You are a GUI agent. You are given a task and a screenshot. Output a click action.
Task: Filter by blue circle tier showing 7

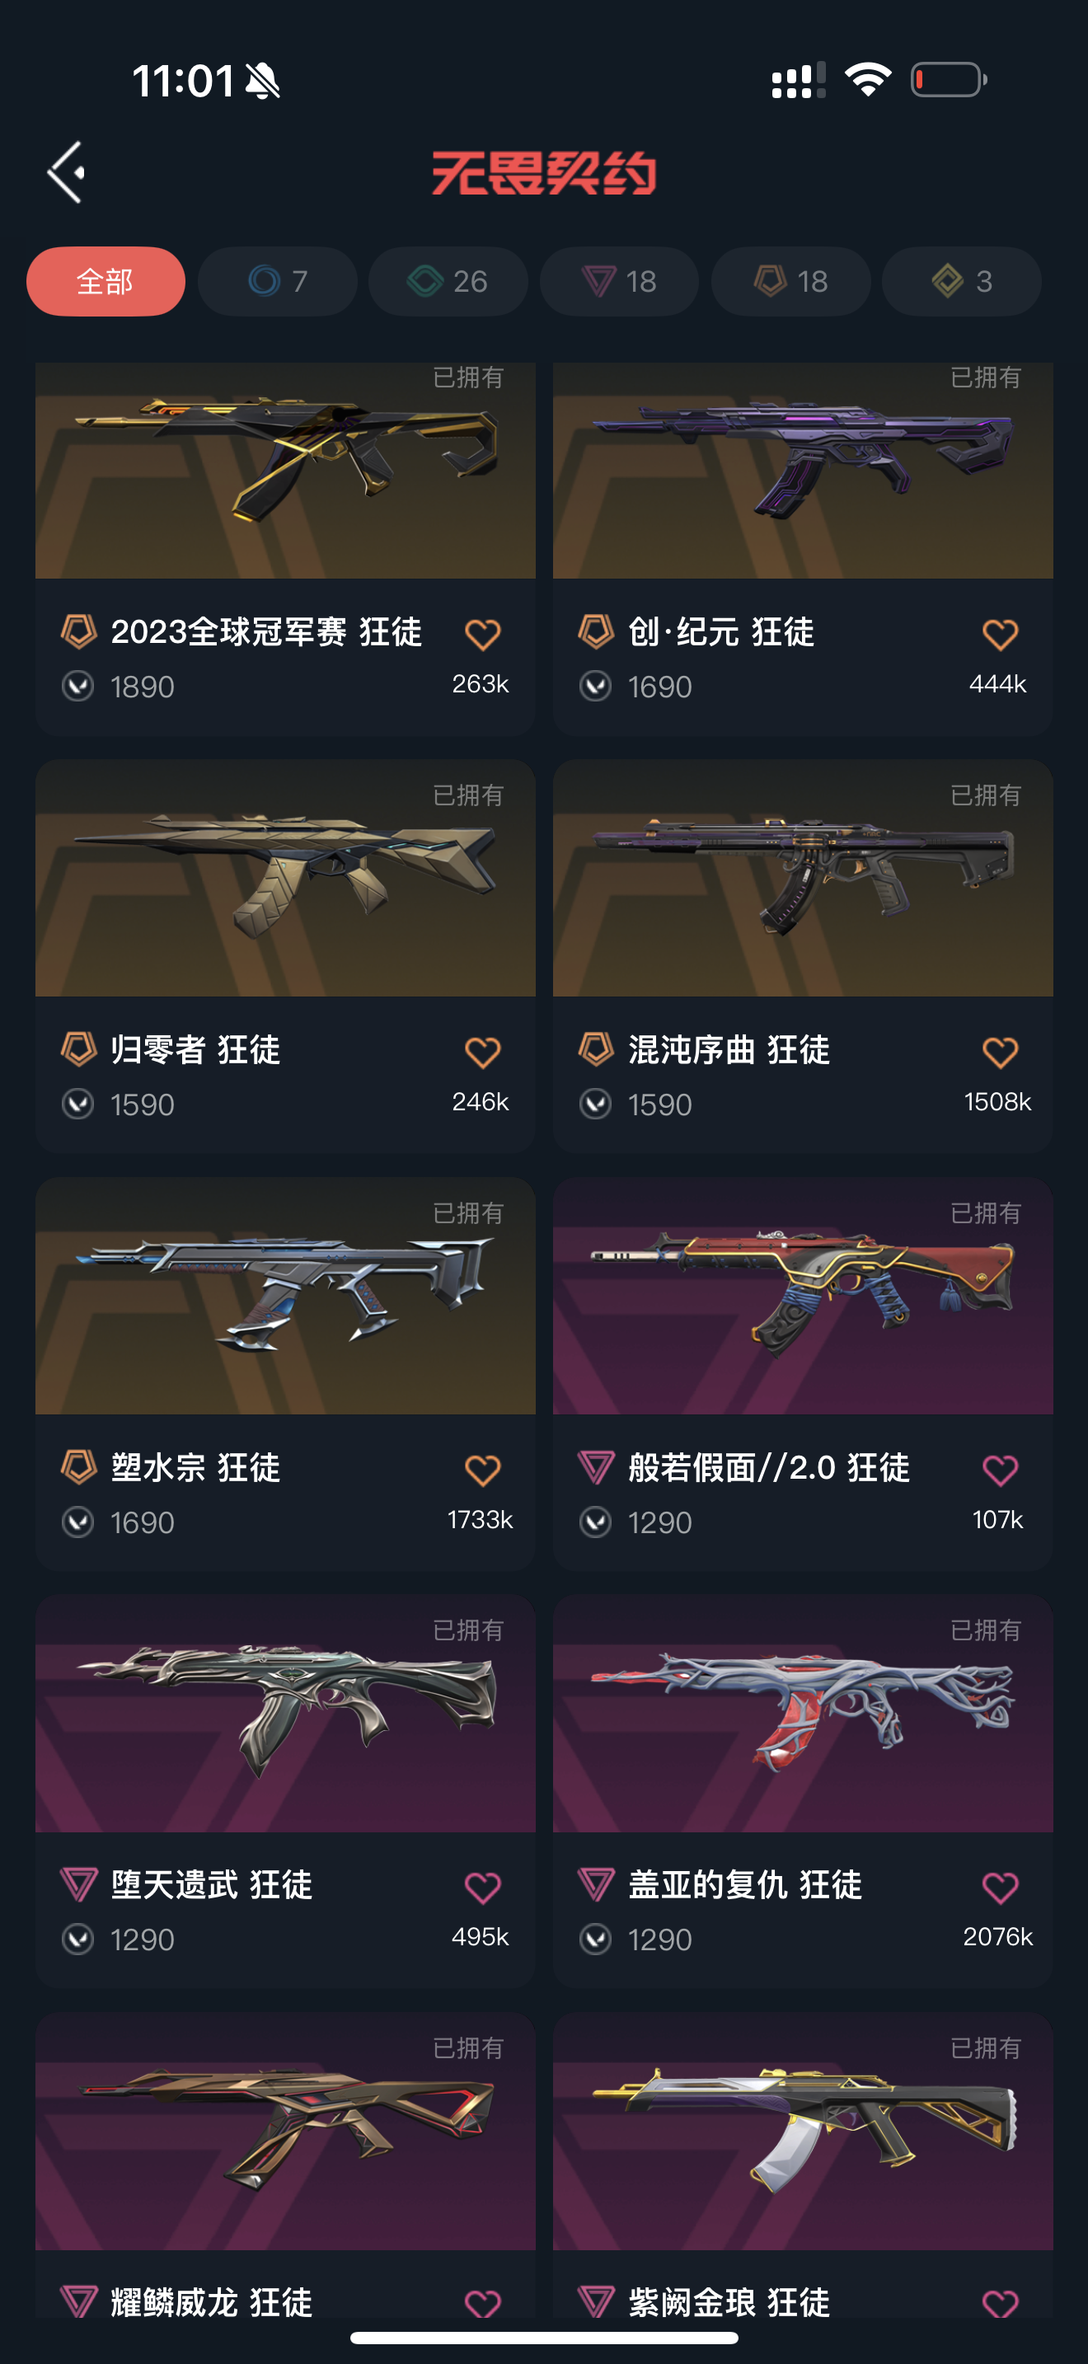(277, 281)
